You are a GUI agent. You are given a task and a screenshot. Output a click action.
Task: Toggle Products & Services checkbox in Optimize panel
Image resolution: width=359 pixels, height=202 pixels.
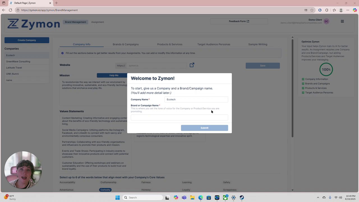point(303,88)
